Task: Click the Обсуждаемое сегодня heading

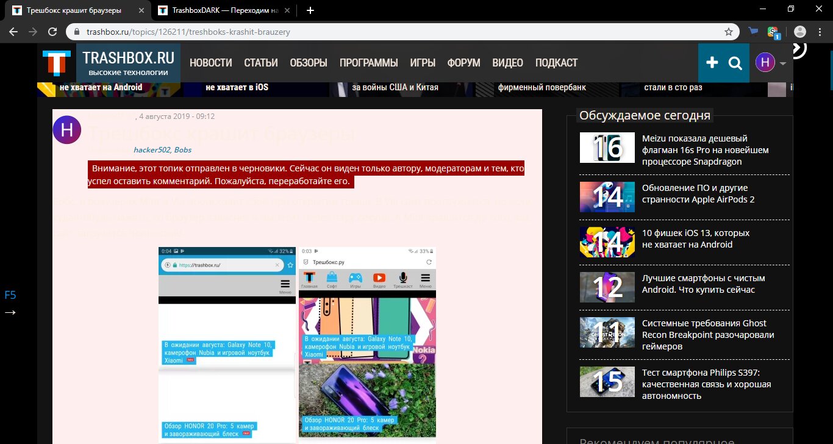Action: coord(645,115)
